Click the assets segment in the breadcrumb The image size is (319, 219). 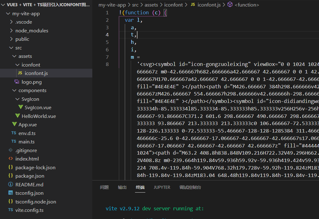152,5
